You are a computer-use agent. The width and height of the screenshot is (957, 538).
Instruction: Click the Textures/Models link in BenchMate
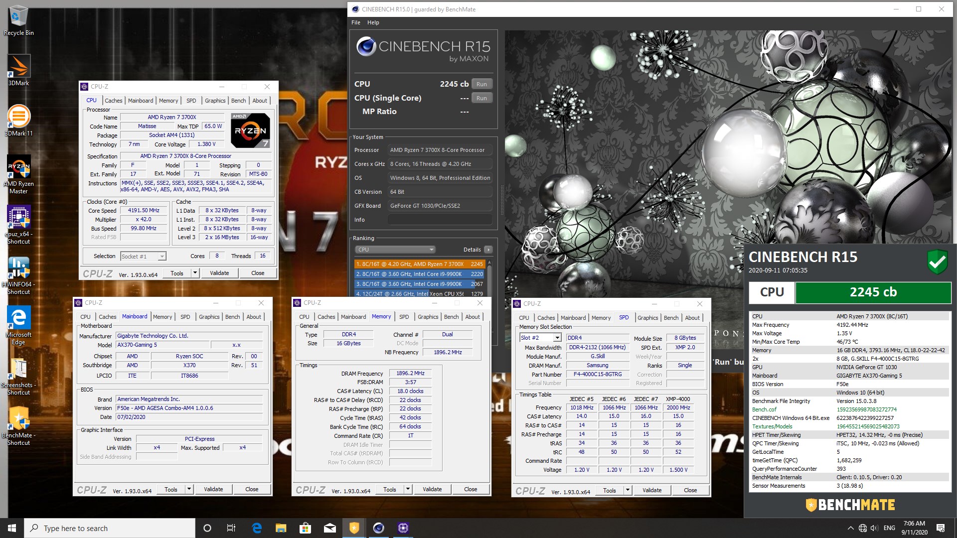(772, 426)
